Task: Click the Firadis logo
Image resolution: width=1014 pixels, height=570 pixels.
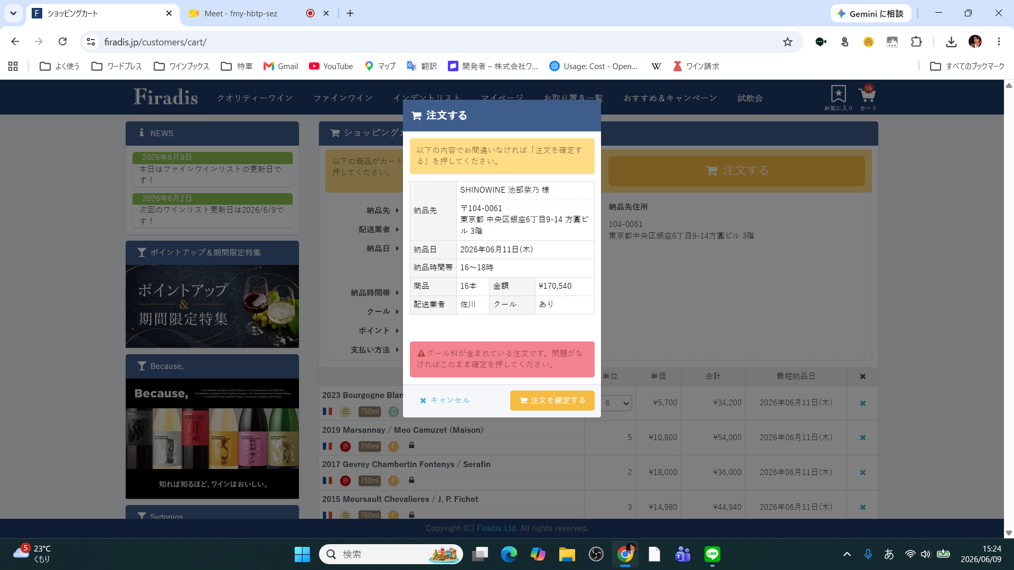Action: click(x=165, y=97)
